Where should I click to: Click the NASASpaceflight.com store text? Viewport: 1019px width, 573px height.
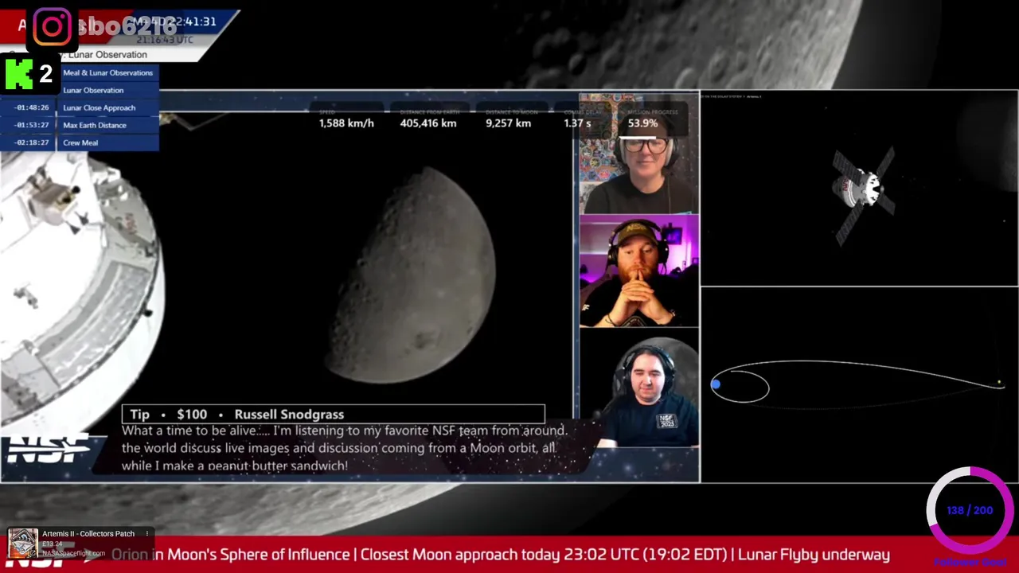73,553
